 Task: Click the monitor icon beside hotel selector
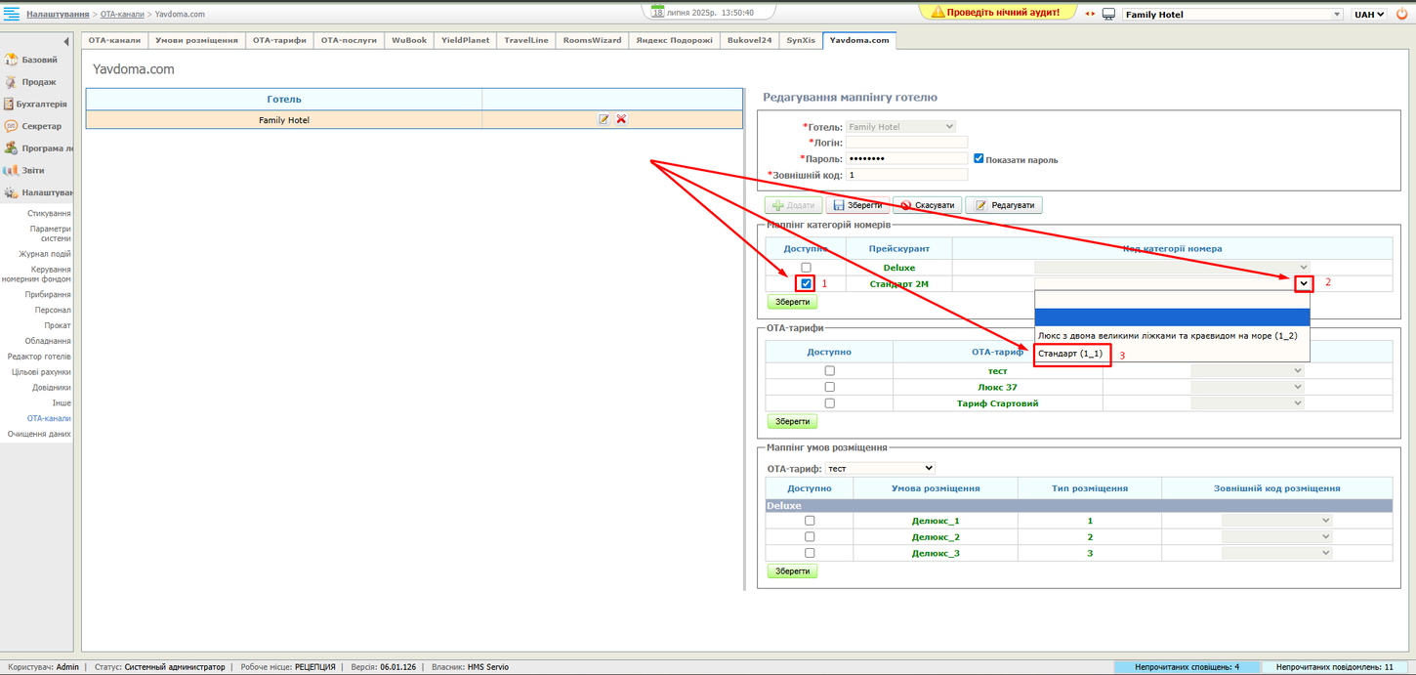pyautogui.click(x=1108, y=15)
